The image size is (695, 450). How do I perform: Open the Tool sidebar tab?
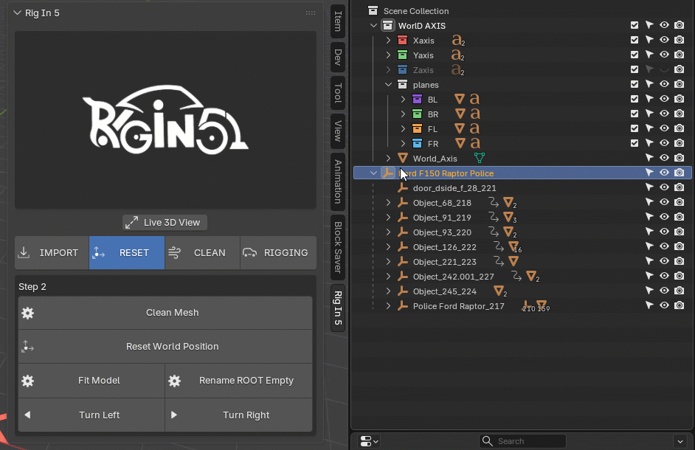pos(338,93)
